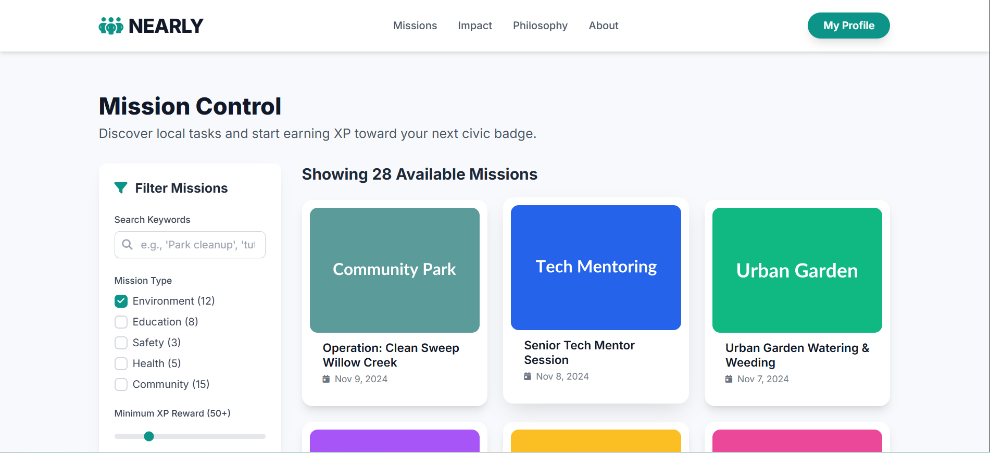Click the Minimum XP Reward slider track

tap(190, 436)
